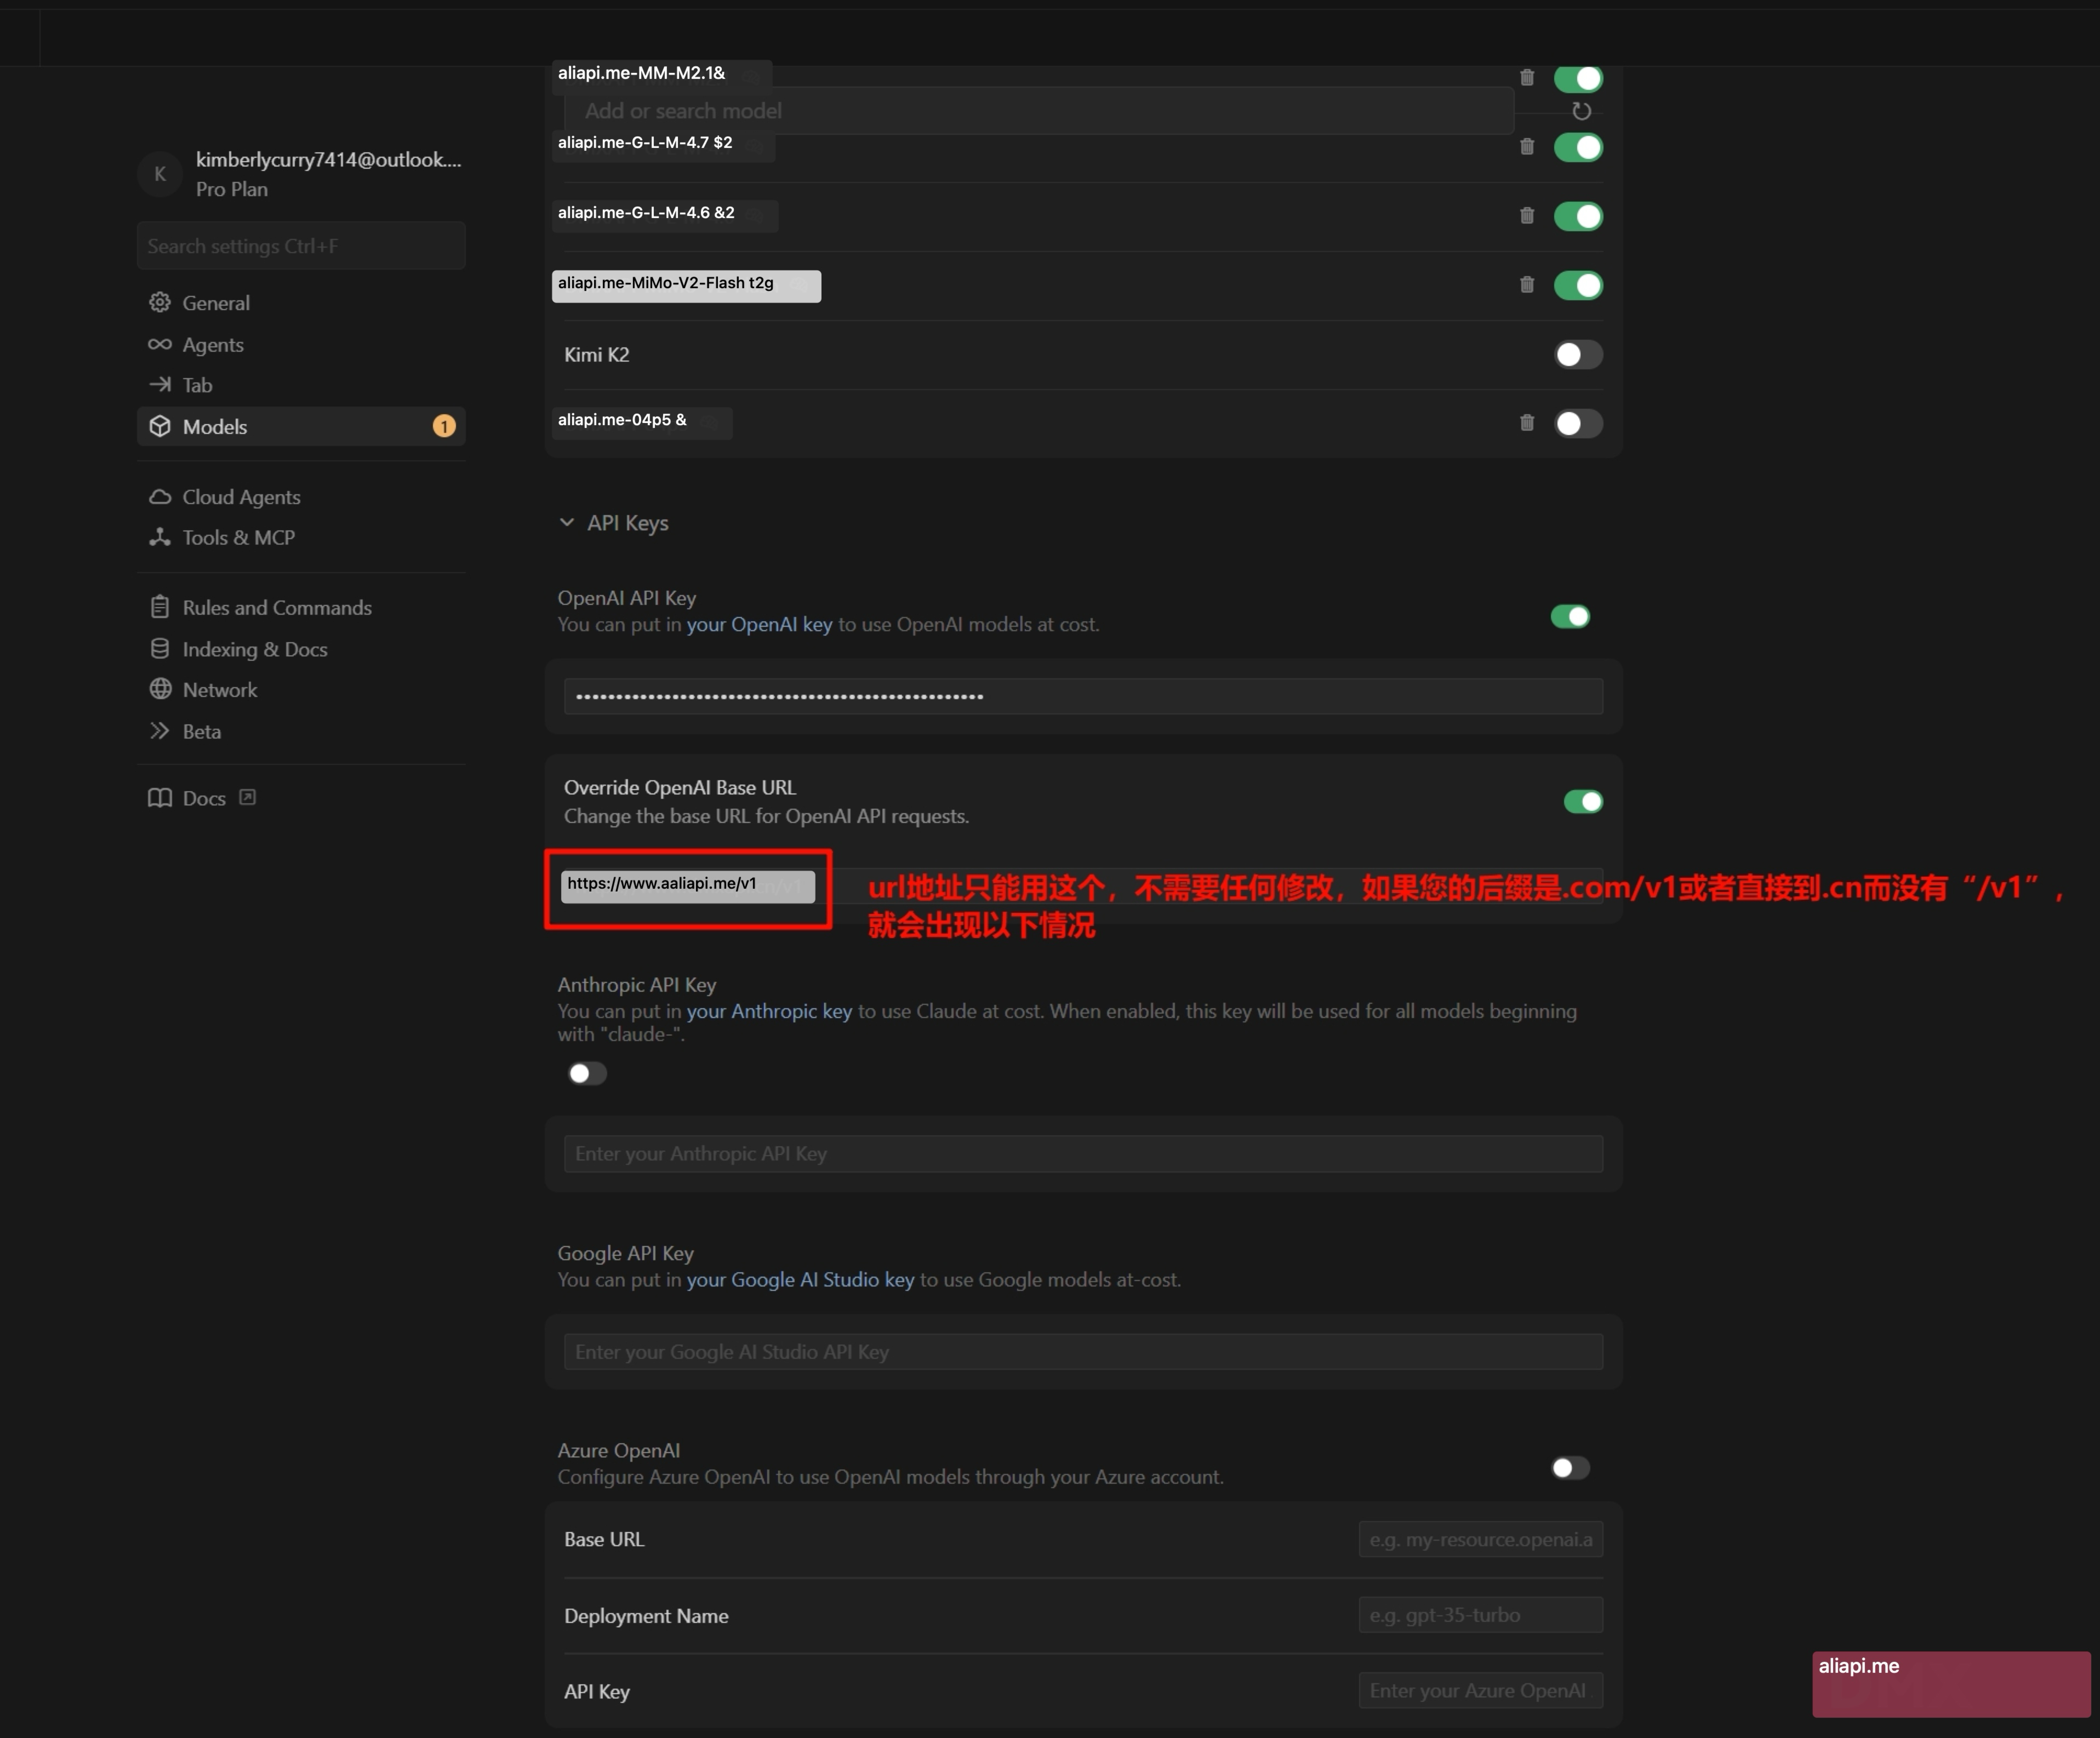Open 'your Google AI Studio key' link

pos(800,1280)
